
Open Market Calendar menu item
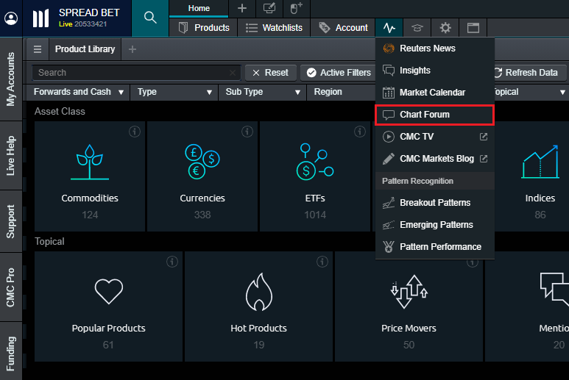(x=435, y=93)
